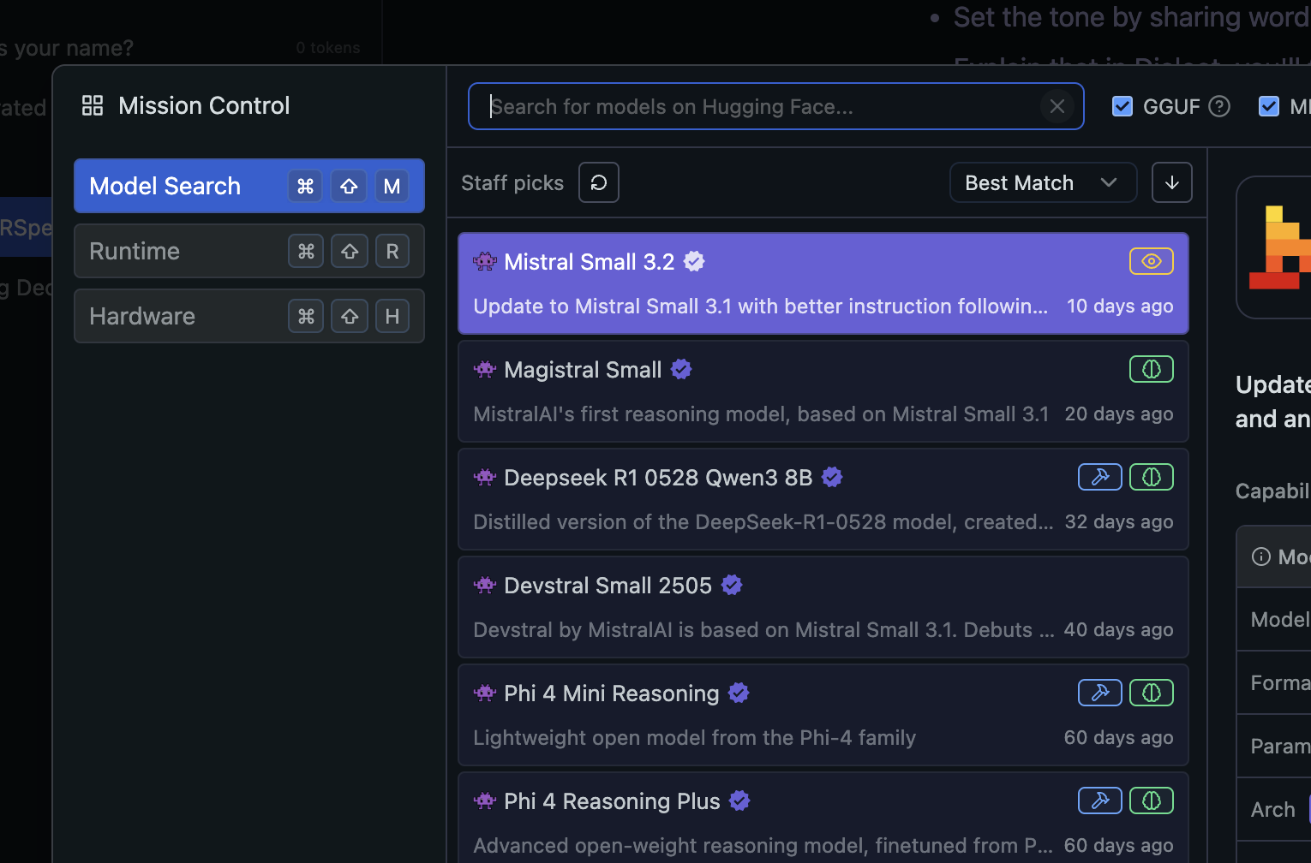Click Mistral Small 3.2 robot icon
The height and width of the screenshot is (863, 1311).
click(x=485, y=261)
